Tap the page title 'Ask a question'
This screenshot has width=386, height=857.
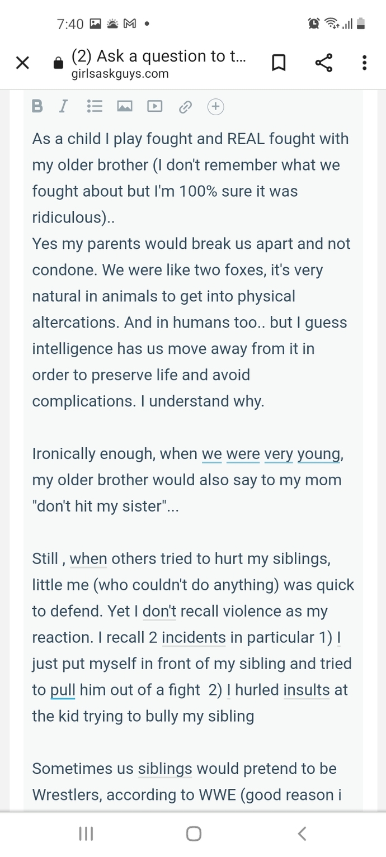[x=159, y=56]
